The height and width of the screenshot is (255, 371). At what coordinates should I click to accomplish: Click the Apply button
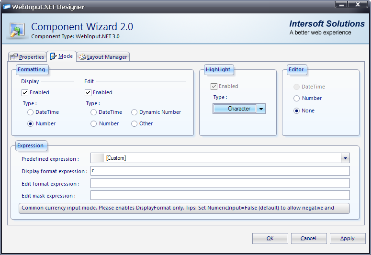[x=347, y=238]
